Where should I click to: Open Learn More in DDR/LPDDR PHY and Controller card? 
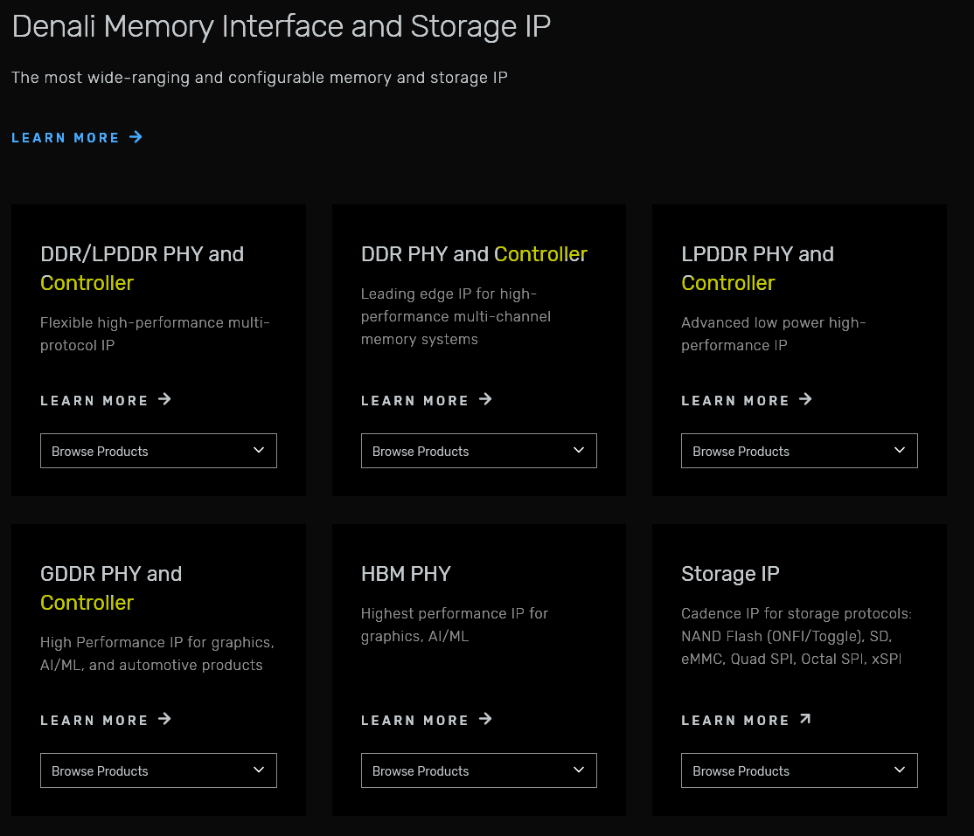106,400
